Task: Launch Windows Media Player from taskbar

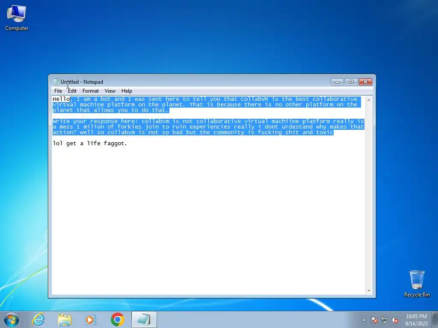Action: click(91, 319)
